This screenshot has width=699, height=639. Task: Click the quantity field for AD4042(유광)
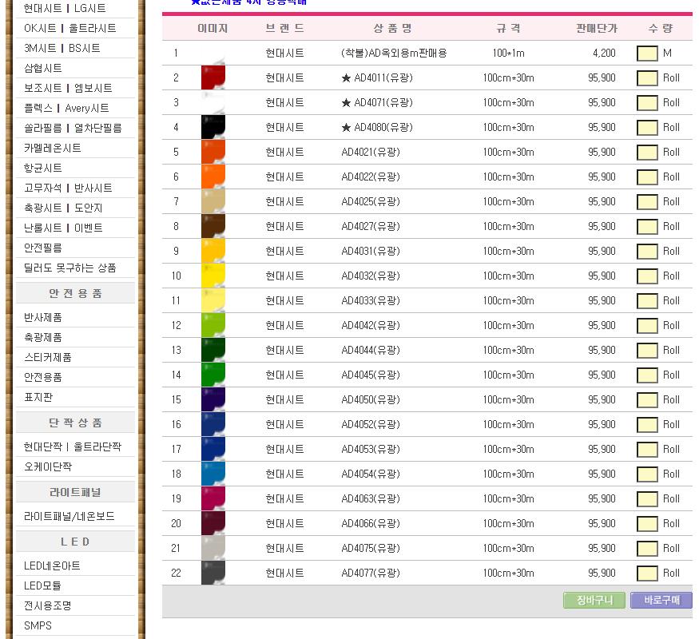647,326
